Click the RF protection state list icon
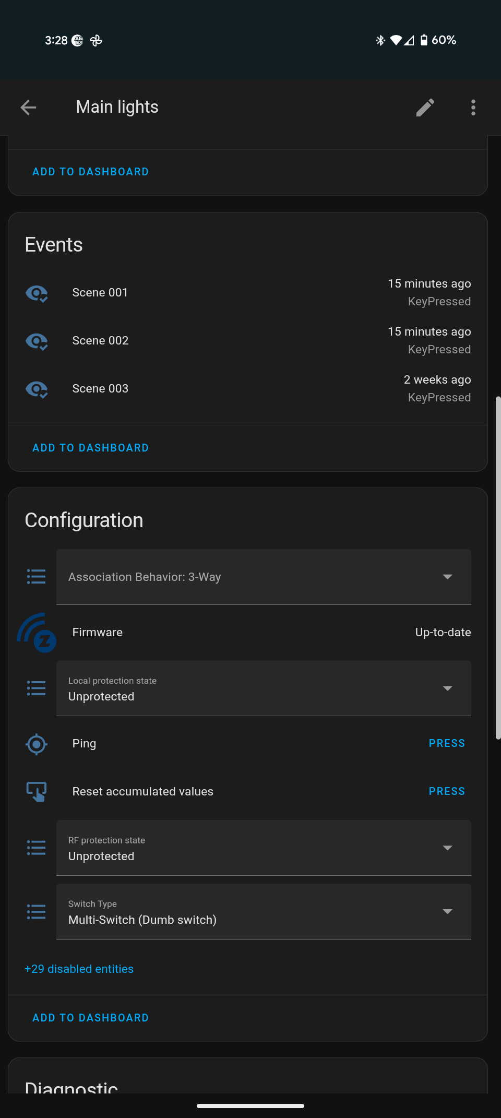Screen dimensions: 501x1118 pos(36,848)
